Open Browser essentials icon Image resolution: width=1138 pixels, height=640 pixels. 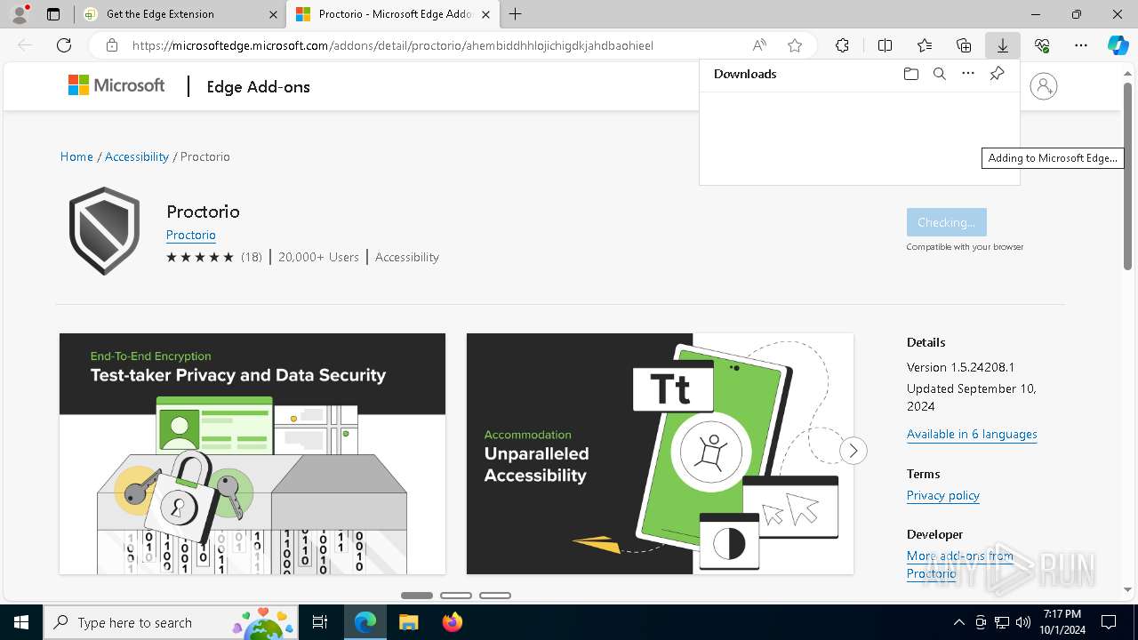[1042, 45]
